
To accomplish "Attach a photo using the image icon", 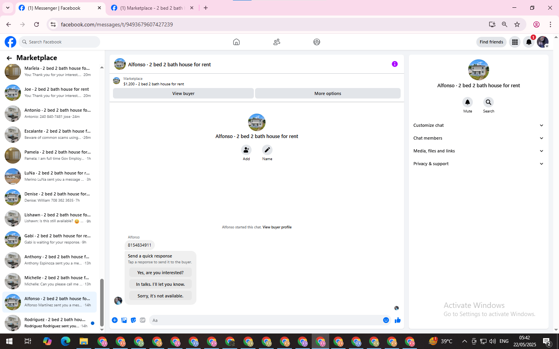I will [124, 320].
